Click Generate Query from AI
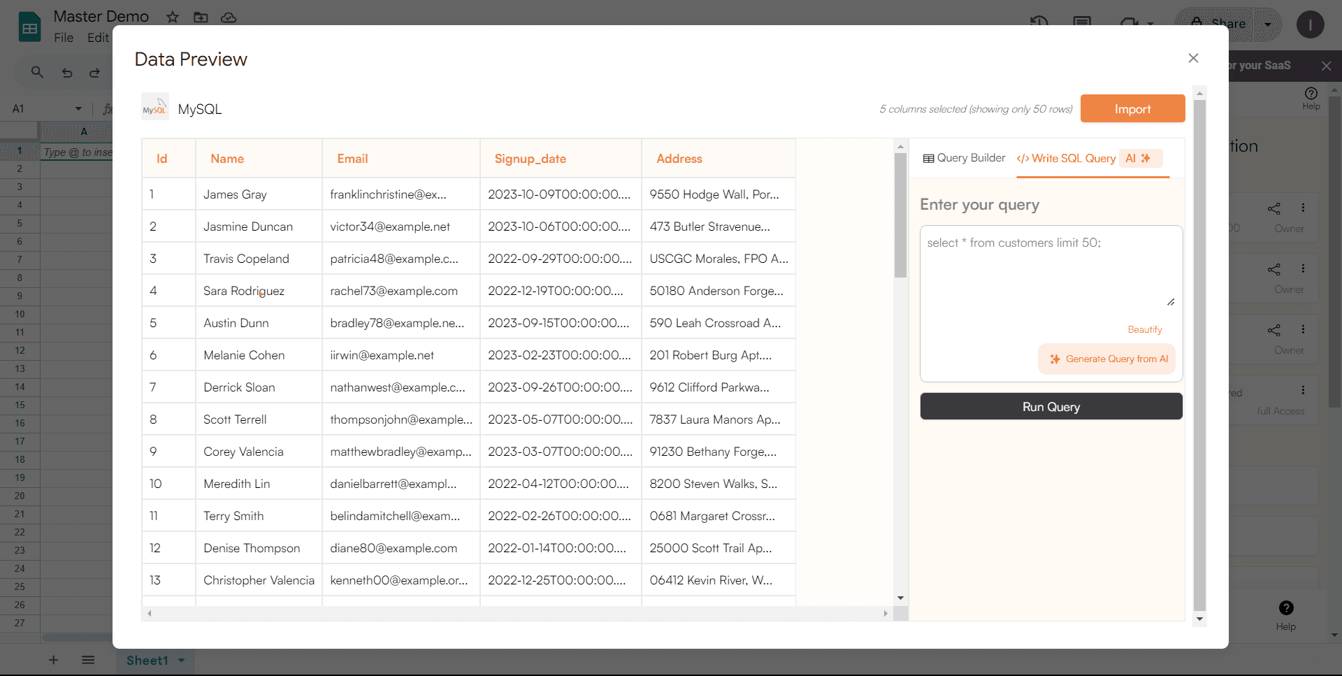Screen dimensions: 1342x676 pos(1107,359)
